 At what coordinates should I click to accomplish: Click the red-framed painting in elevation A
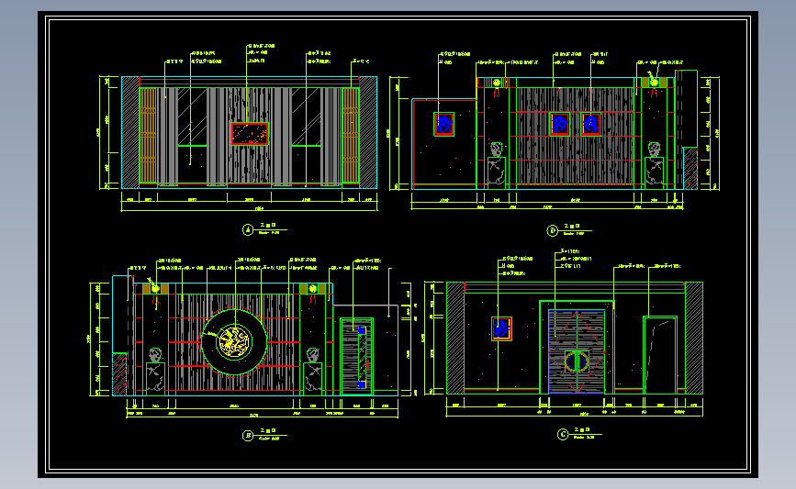[x=250, y=134]
